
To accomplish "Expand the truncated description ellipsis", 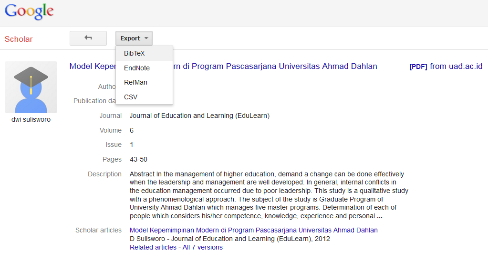I will [380, 216].
